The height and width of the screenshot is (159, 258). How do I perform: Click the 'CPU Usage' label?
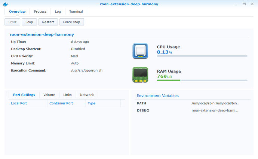coord(168,47)
